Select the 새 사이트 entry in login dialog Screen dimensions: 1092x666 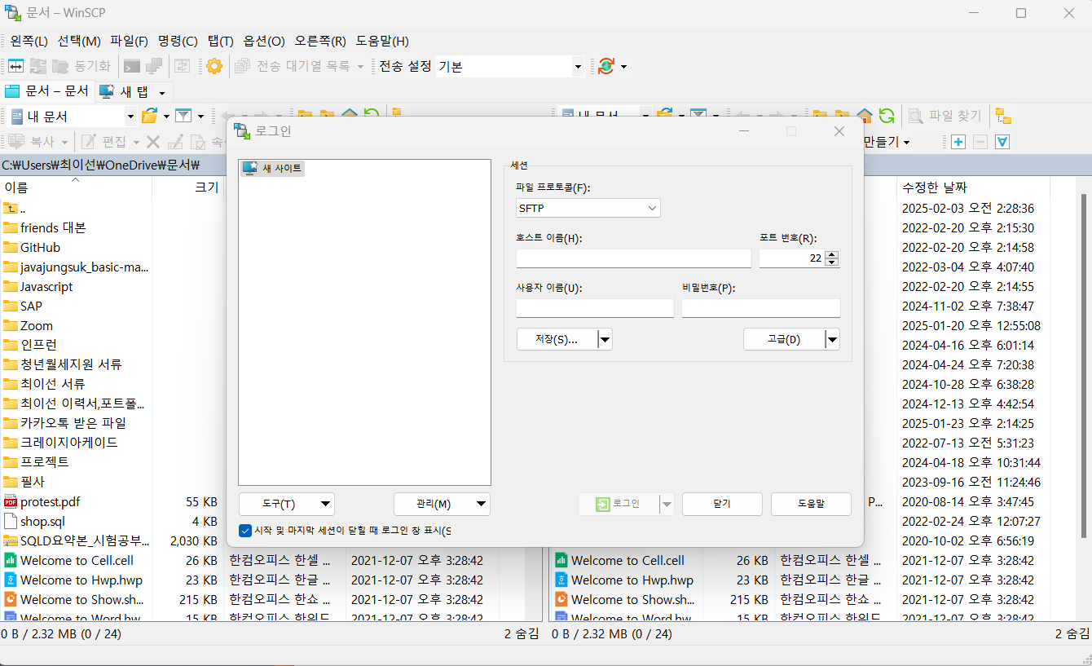[x=274, y=168]
